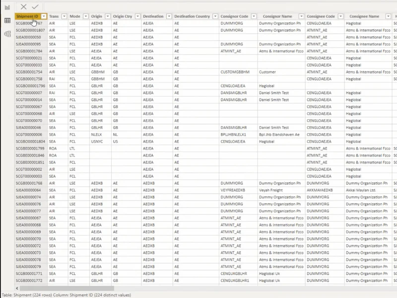The height and width of the screenshot is (298, 397).
Task: Expand the Origin column filter arrow
Action: pos(108,16)
